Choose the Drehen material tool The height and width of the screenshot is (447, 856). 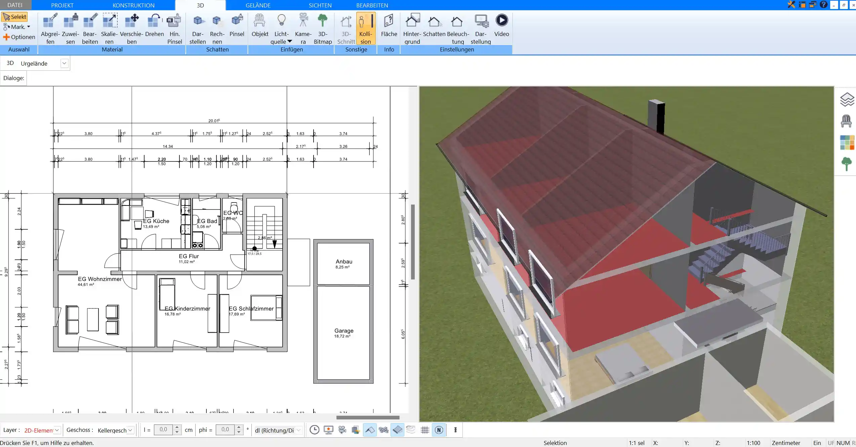tap(155, 26)
